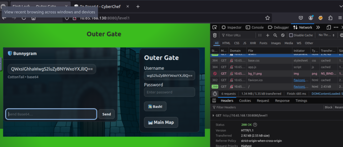The width and height of the screenshot is (343, 147).
Task: Pause network recording
Action: (260, 35)
